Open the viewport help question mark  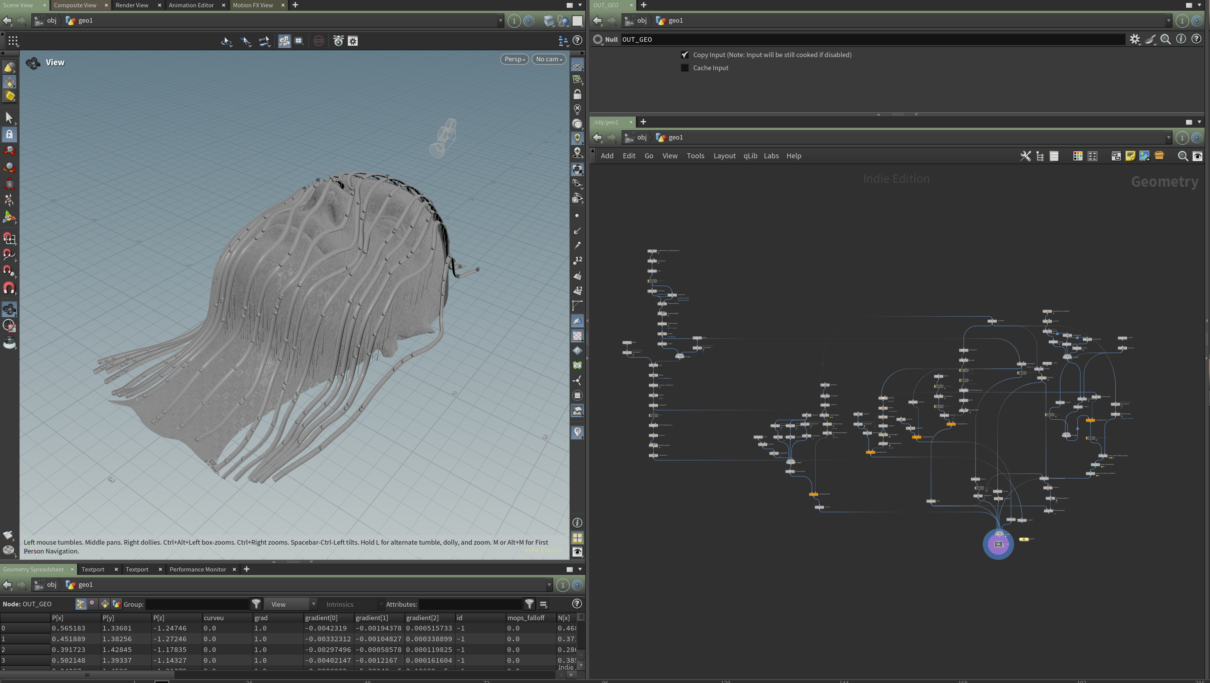577,41
